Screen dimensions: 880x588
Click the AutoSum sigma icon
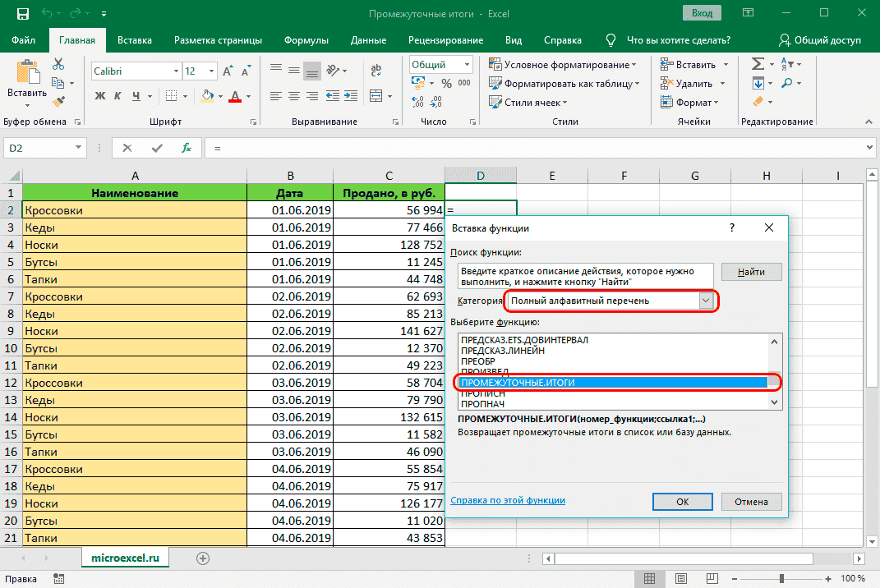tap(758, 64)
